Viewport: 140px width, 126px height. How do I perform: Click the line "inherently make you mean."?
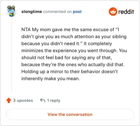point(51,79)
